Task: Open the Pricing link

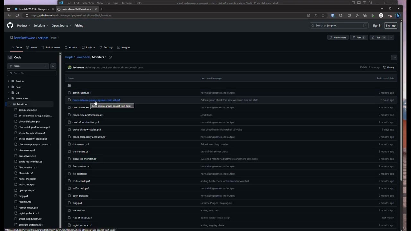Action: [79, 25]
